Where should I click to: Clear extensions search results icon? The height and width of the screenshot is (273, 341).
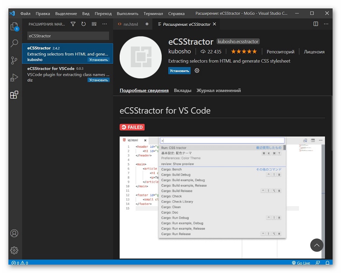click(94, 24)
